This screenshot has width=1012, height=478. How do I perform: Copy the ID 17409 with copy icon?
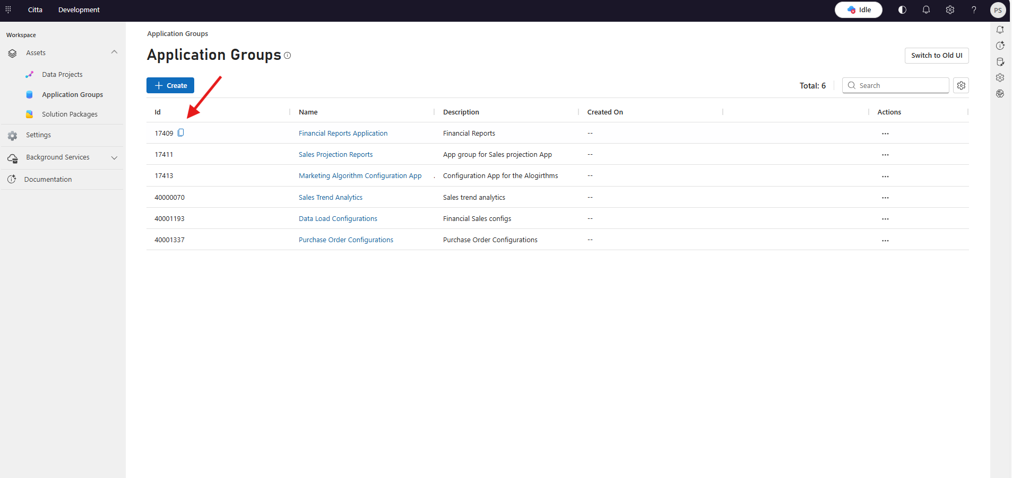181,133
